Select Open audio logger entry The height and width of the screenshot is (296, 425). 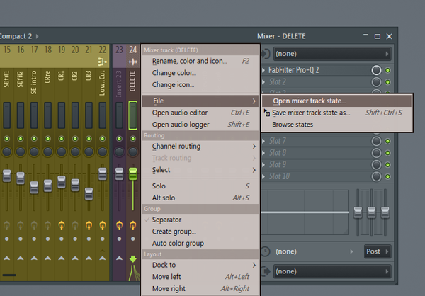point(200,125)
